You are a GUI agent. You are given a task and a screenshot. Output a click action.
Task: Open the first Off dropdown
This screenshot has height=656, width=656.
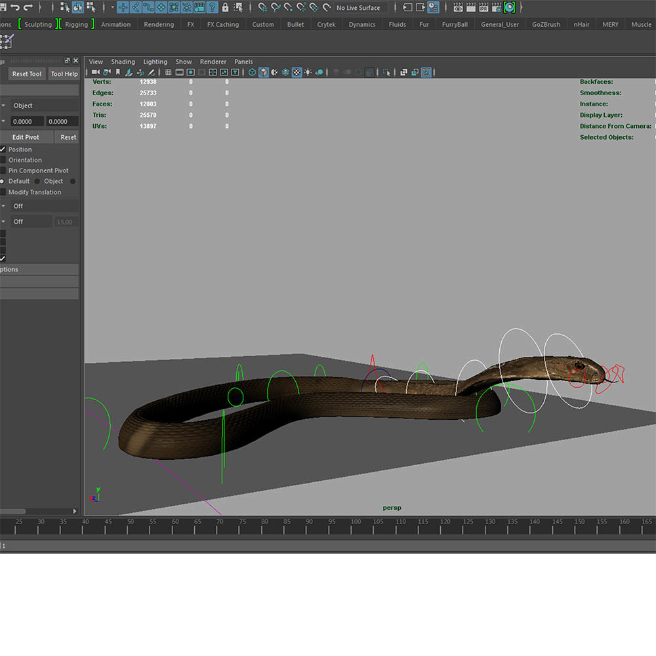(39, 206)
